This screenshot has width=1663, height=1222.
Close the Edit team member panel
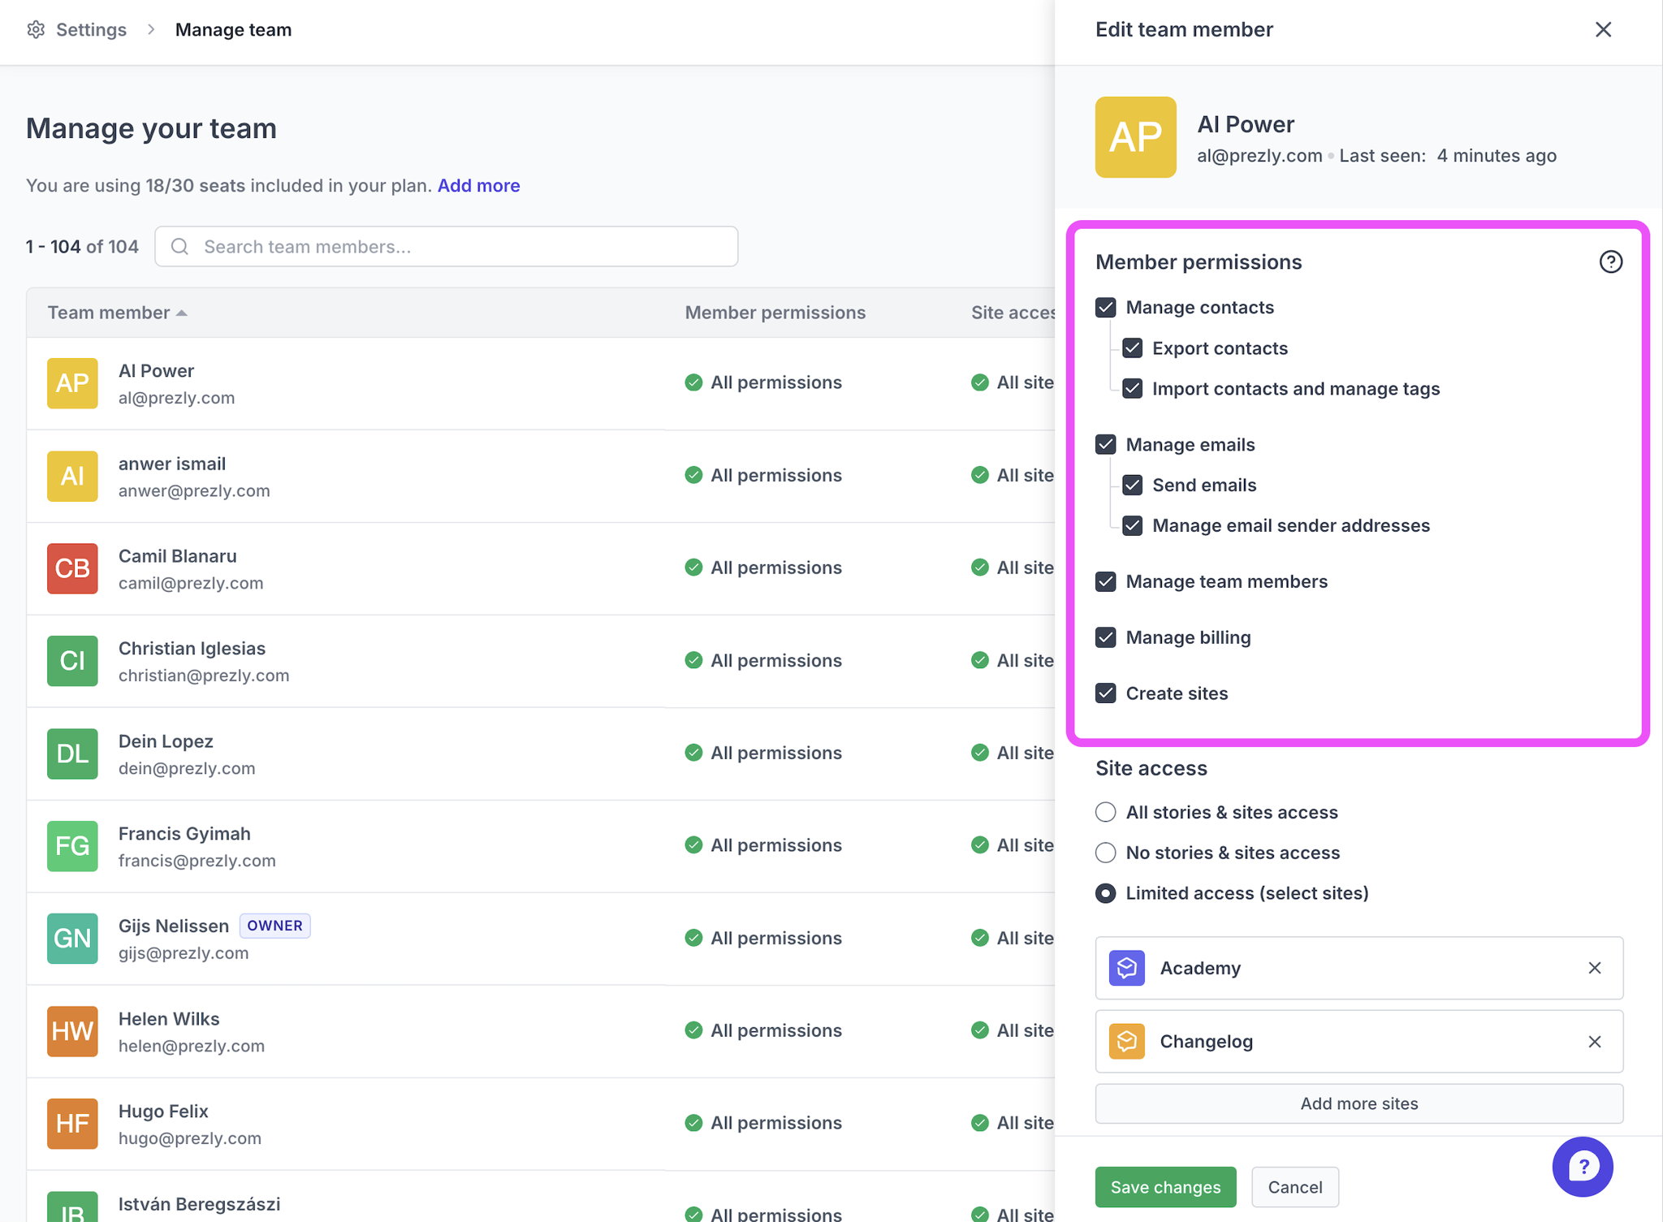point(1603,30)
